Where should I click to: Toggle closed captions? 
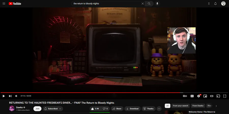192,96
